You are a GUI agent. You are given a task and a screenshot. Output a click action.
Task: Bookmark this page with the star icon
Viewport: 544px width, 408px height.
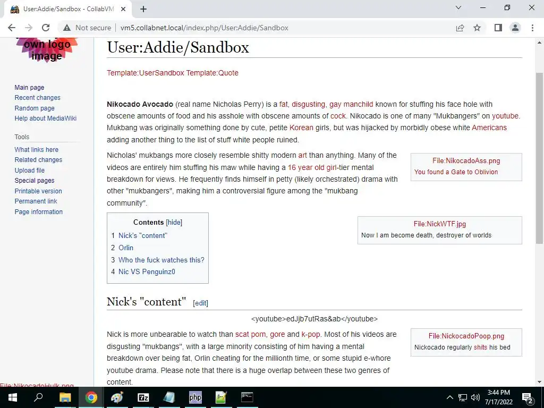[x=477, y=28]
